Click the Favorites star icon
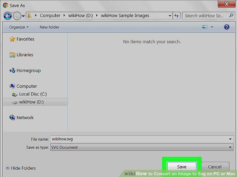This screenshot has height=177, width=237. click(x=12, y=39)
